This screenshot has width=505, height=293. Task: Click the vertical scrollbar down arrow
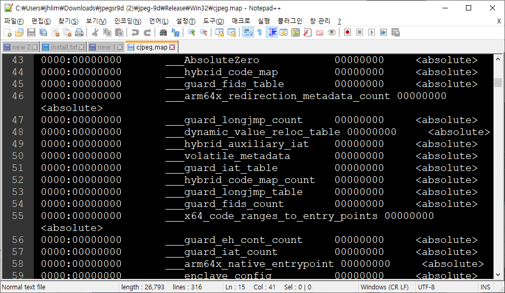tap(498, 275)
